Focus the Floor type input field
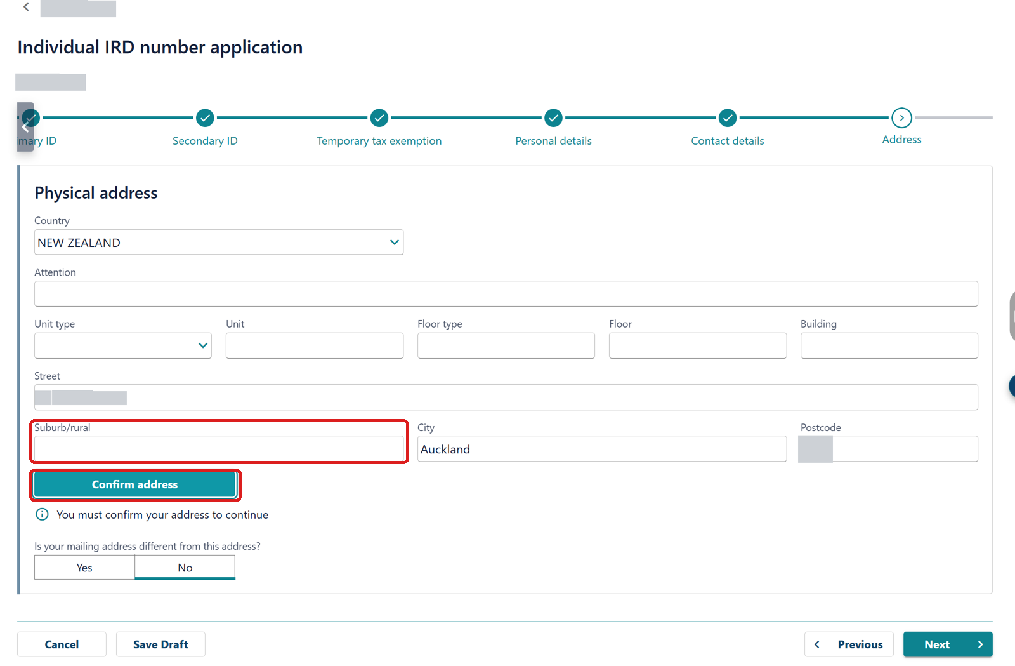Viewport: 1015px width, 666px height. click(506, 345)
